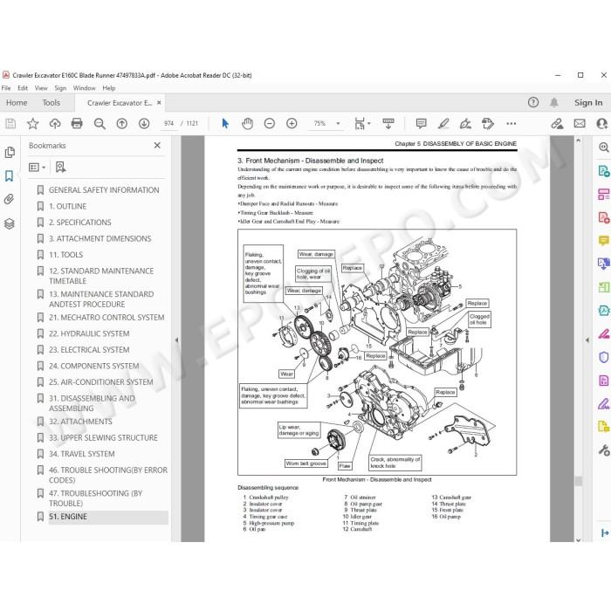Click the scroll down arrow

coord(578,539)
